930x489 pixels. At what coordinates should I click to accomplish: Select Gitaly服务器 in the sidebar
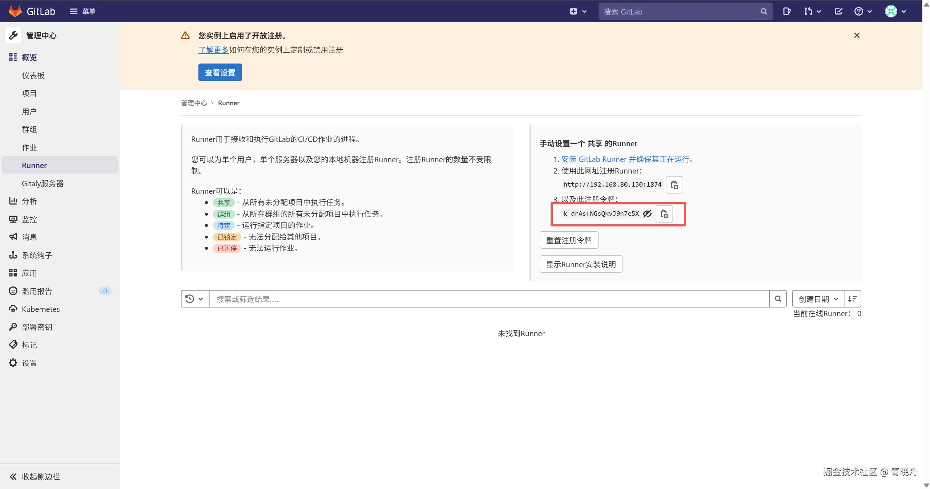[43, 183]
